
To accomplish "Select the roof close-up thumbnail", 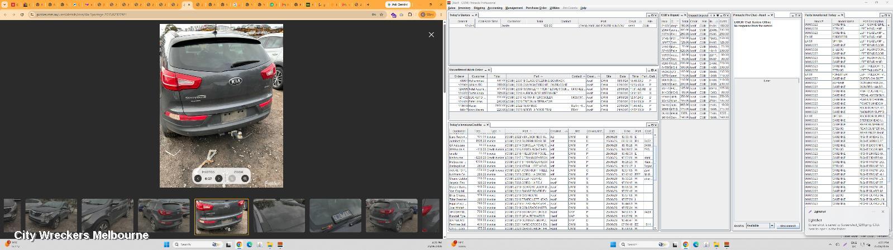I will pyautogui.click(x=279, y=215).
